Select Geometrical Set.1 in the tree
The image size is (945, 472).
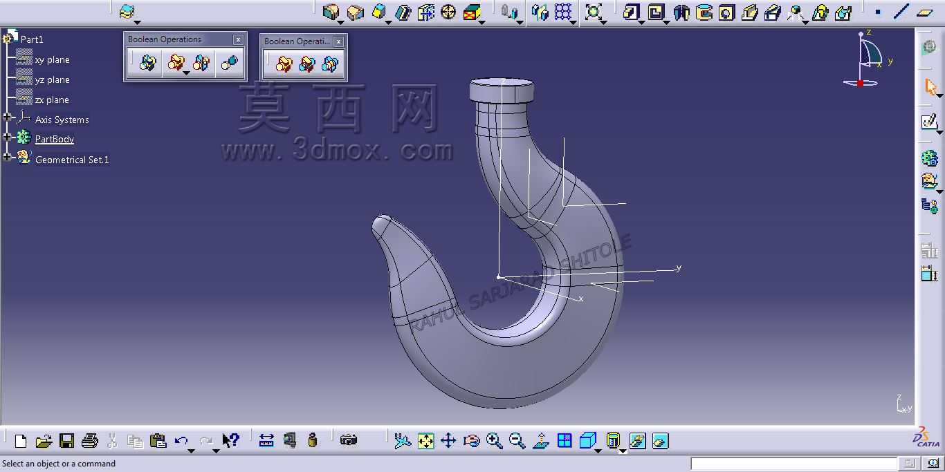coord(72,160)
